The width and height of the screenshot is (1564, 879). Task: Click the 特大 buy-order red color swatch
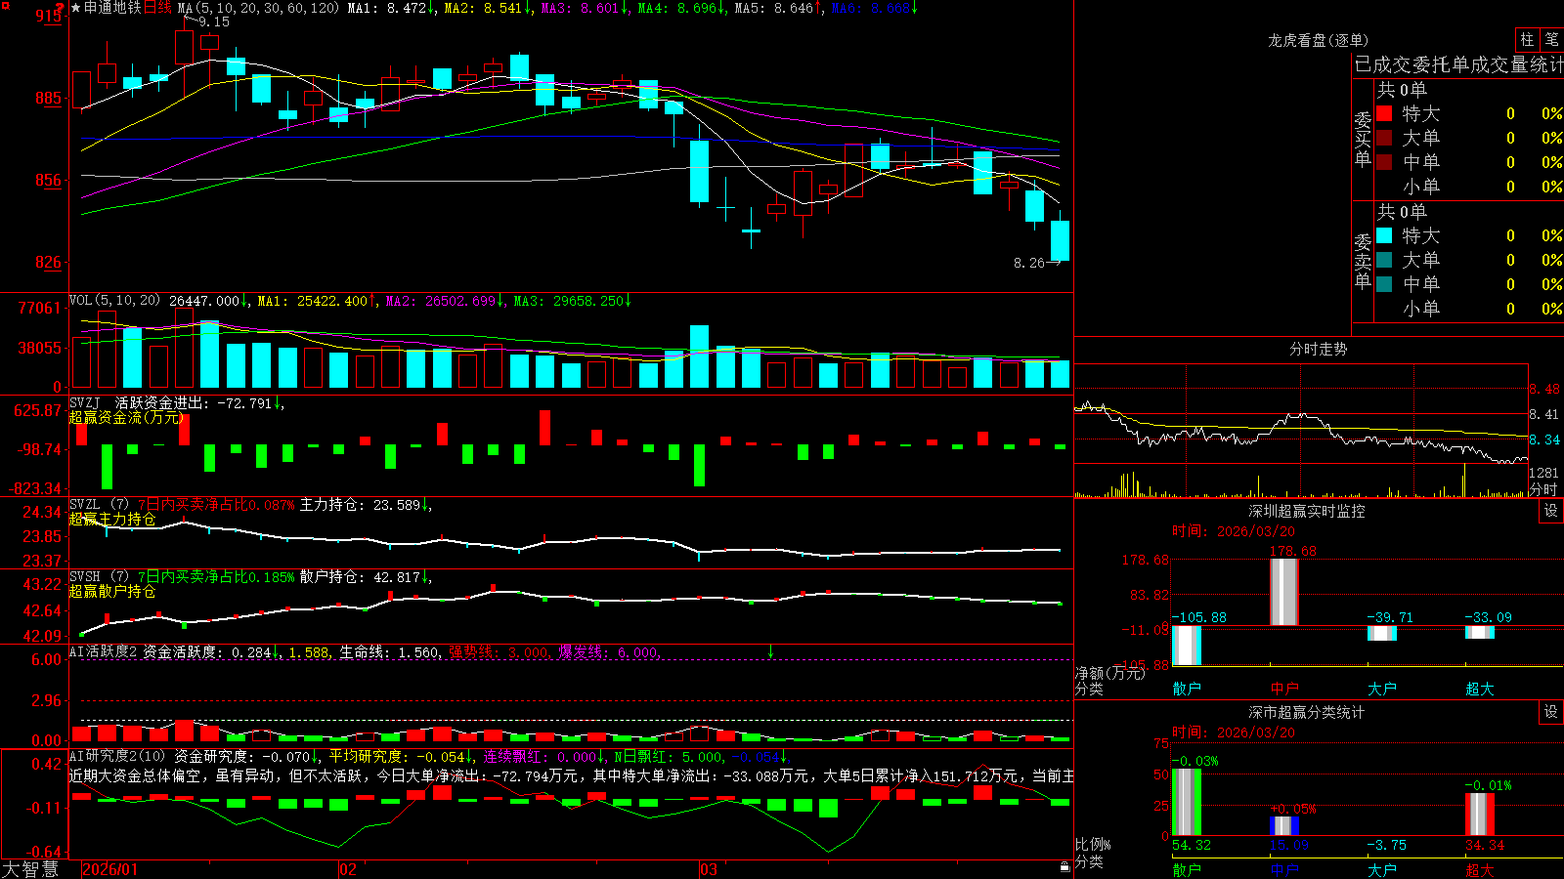click(x=1384, y=113)
